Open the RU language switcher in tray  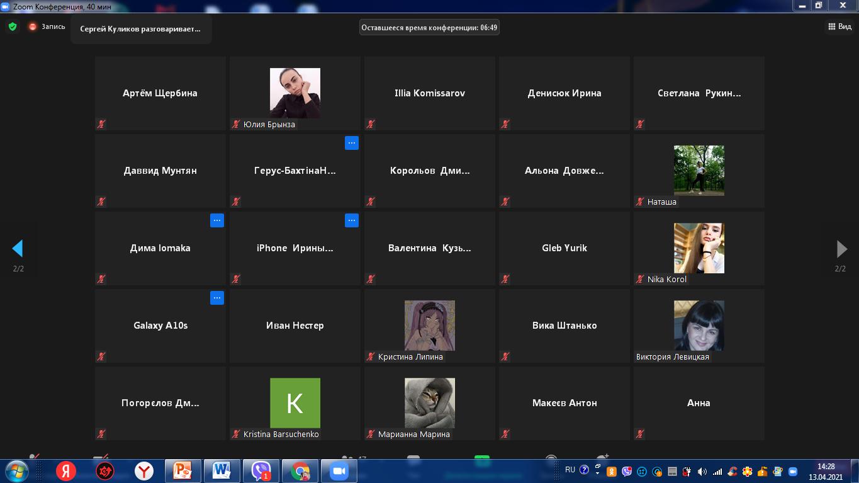click(570, 470)
